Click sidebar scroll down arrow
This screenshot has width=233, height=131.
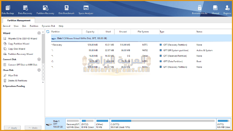coord(43,82)
